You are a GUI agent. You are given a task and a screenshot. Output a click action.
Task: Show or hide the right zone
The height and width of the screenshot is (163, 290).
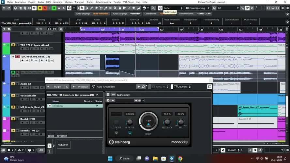278,8
